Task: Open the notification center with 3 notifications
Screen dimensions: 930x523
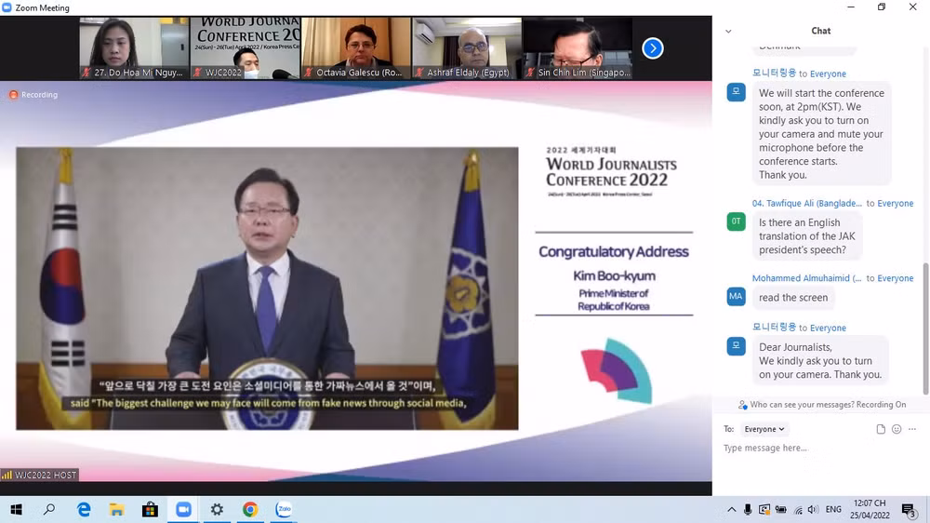Action: point(909,510)
